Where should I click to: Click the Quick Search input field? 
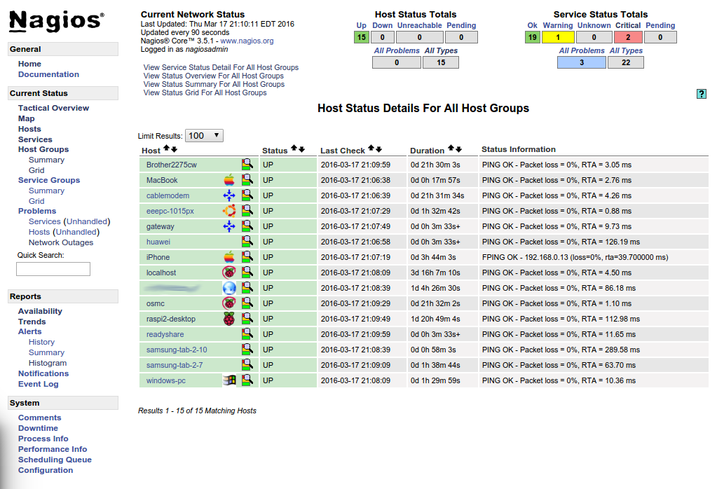tap(53, 269)
